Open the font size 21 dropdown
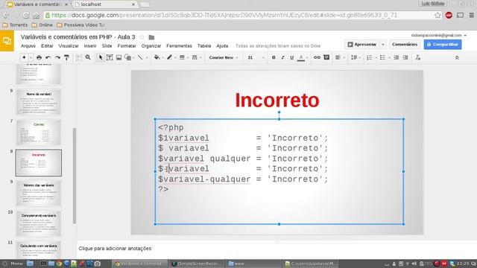The width and height of the screenshot is (477, 268). coord(255,57)
